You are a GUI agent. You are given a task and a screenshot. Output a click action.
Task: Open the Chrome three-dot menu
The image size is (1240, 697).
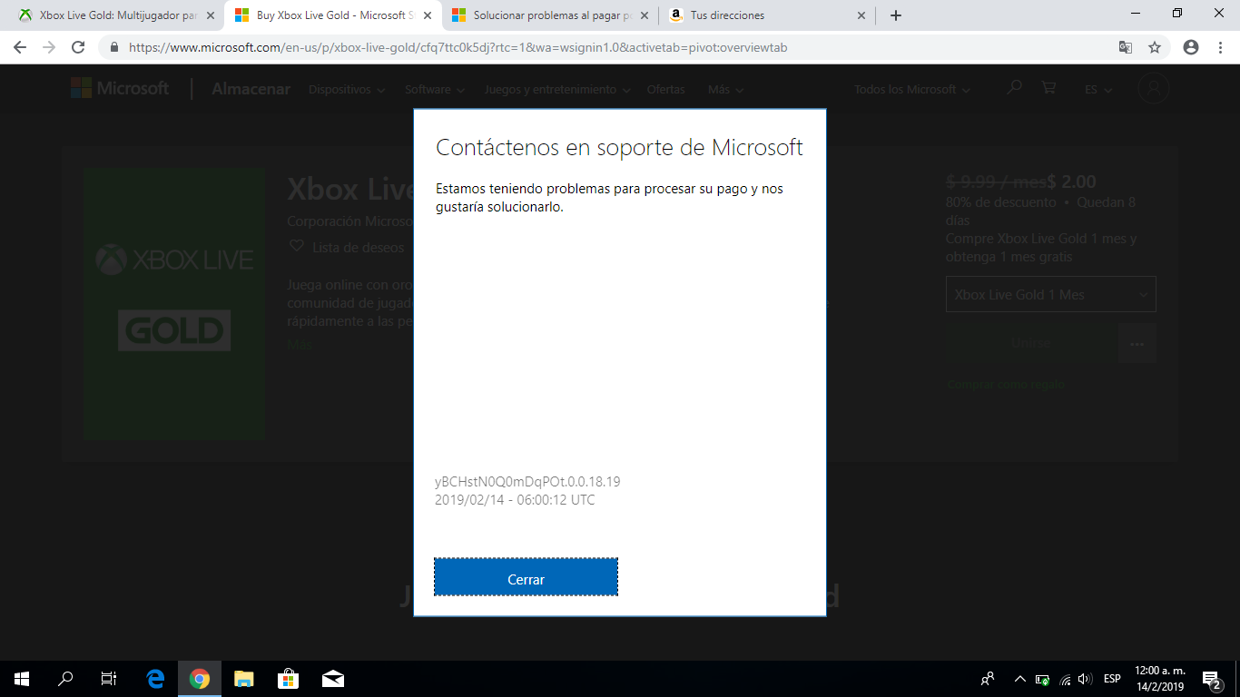1220,47
